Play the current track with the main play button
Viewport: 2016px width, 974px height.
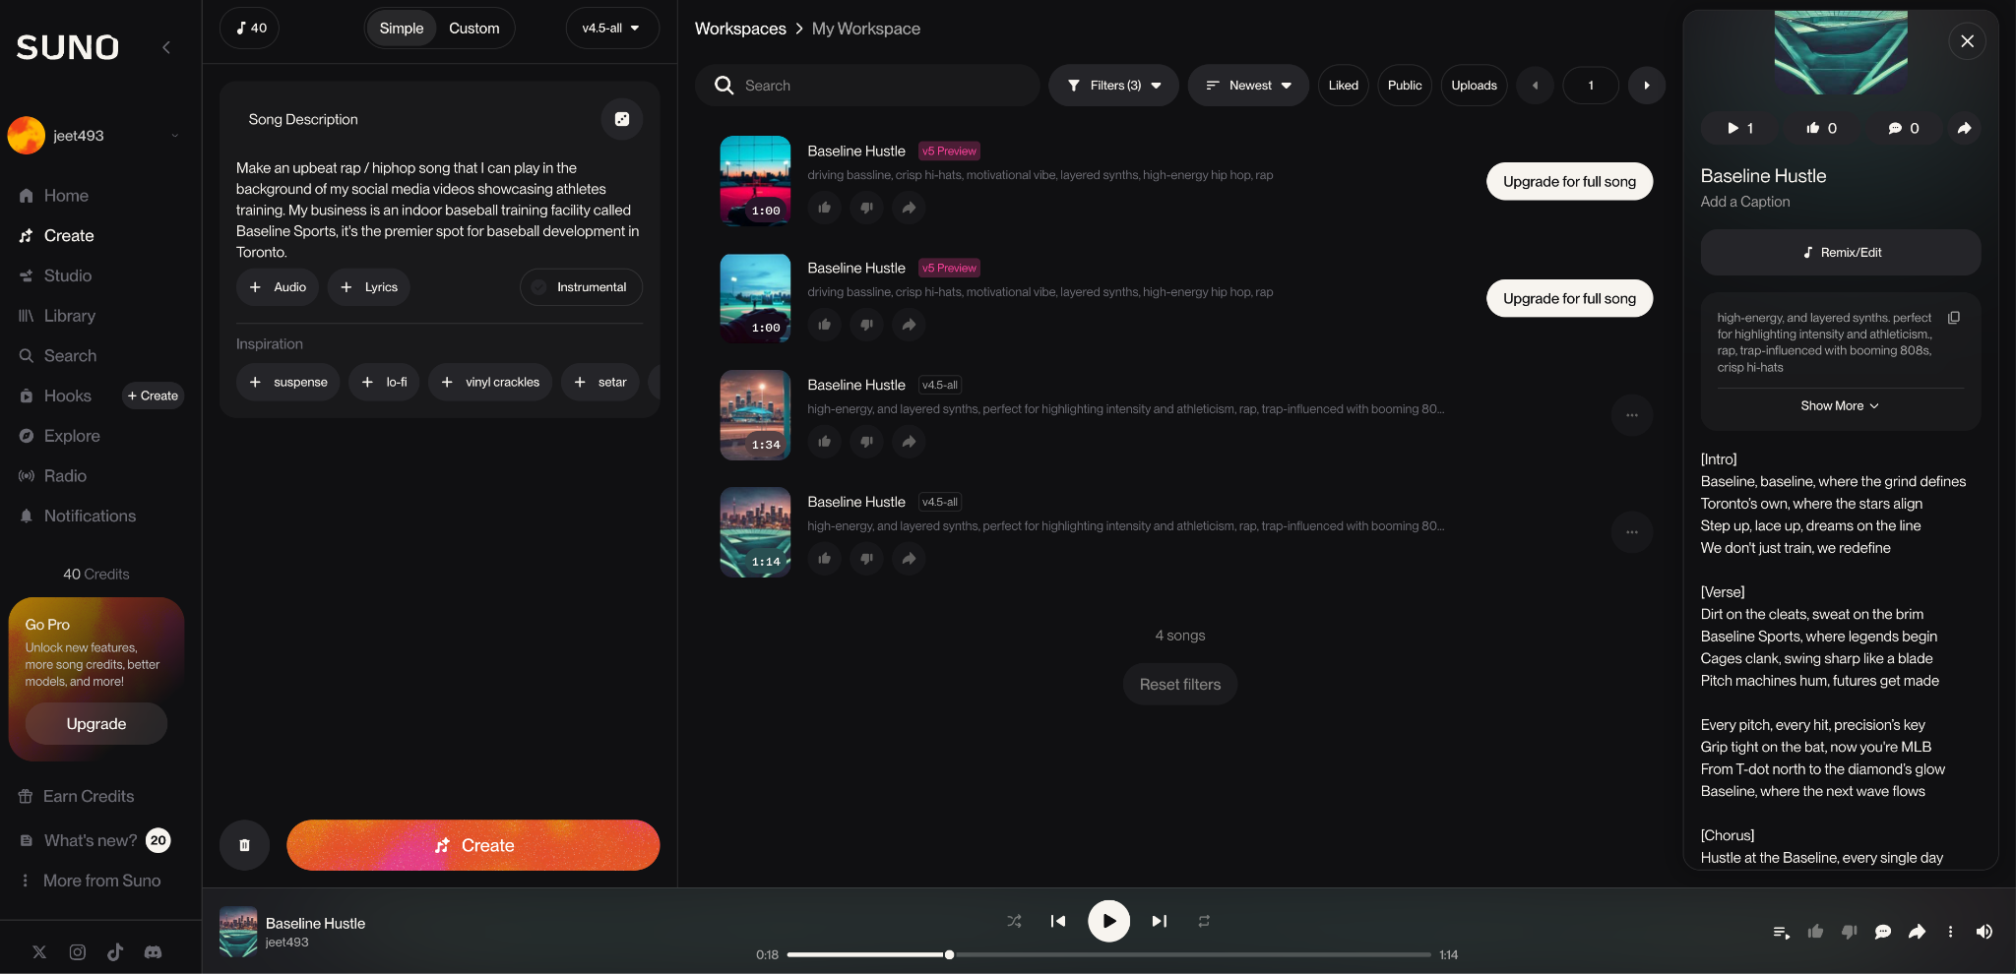coord(1109,922)
